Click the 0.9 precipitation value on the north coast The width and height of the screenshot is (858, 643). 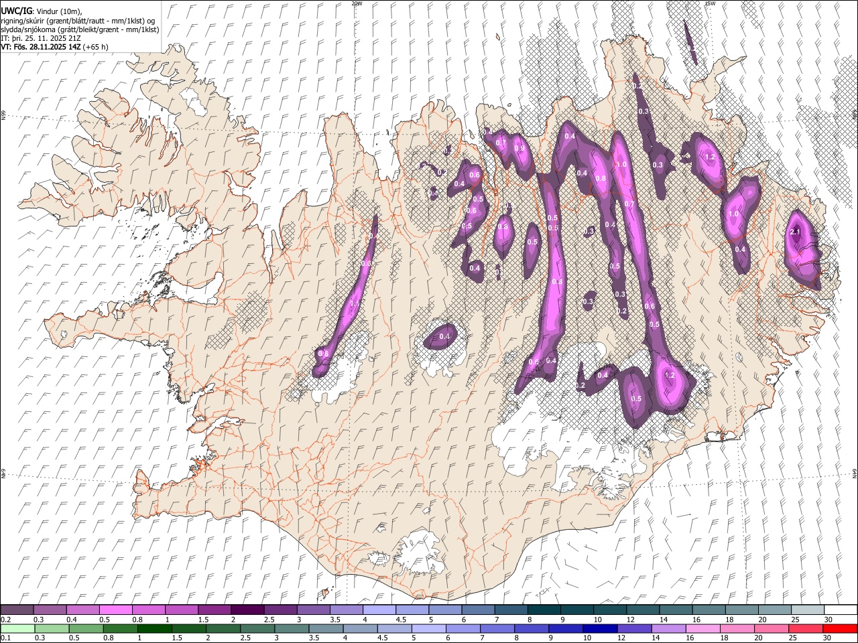(x=519, y=148)
